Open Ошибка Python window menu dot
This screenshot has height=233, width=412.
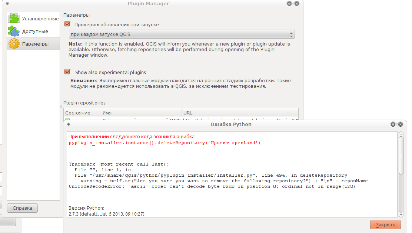click(x=69, y=124)
